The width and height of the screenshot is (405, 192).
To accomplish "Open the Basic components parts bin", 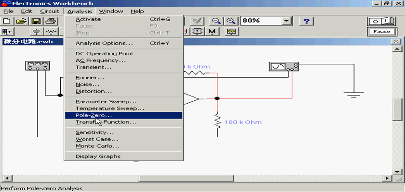I will coord(52,32).
